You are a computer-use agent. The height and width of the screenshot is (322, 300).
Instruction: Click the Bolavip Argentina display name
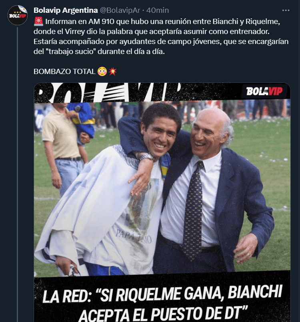(66, 10)
